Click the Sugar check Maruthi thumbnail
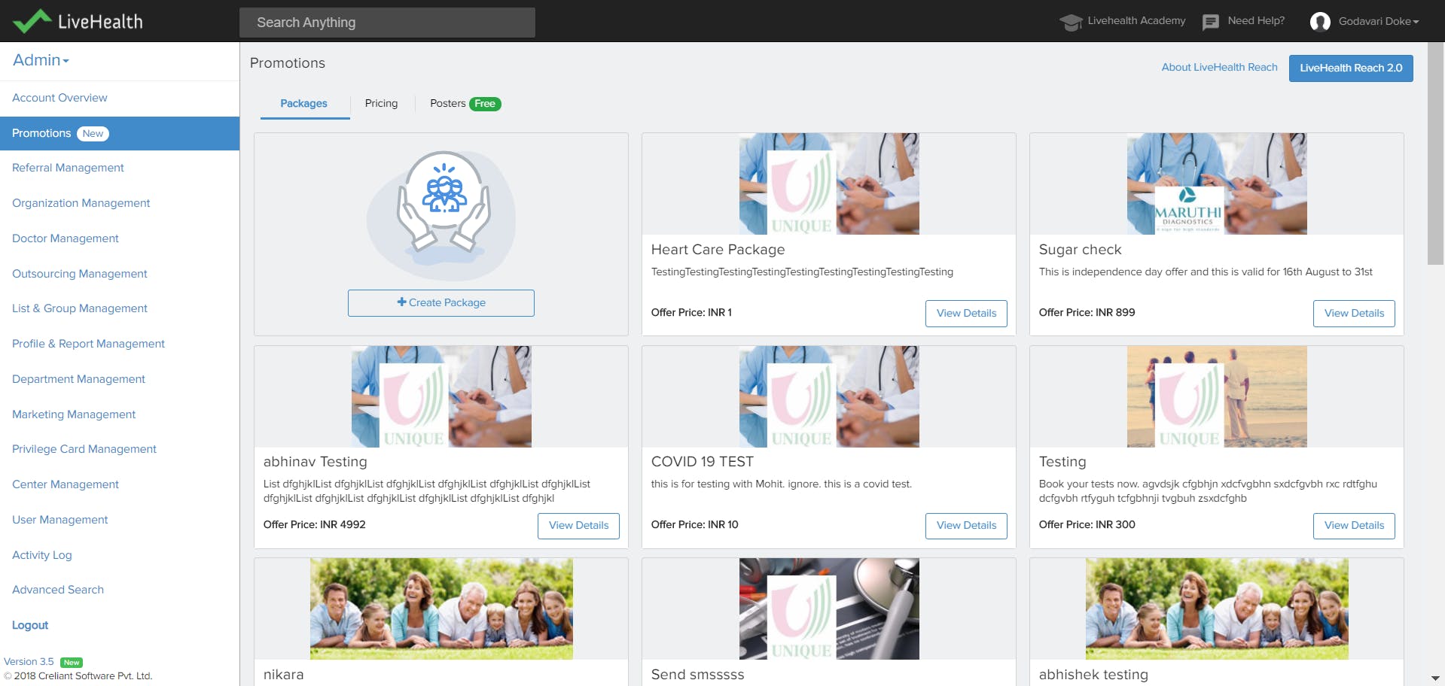 [1217, 184]
